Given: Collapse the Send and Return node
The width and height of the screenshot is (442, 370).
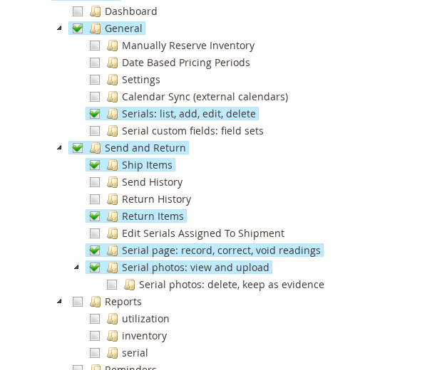Looking at the screenshot, I should [x=59, y=147].
